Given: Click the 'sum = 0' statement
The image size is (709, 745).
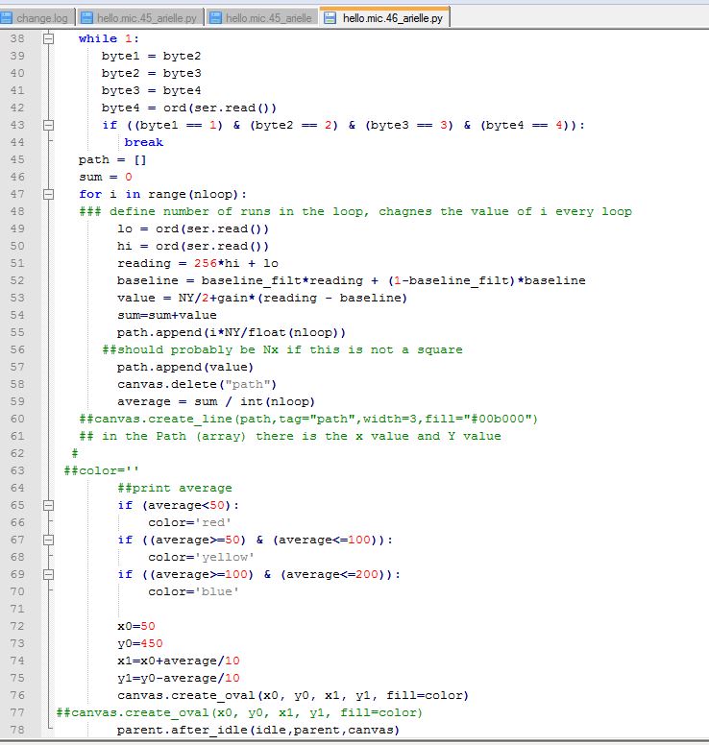Looking at the screenshot, I should click(106, 177).
